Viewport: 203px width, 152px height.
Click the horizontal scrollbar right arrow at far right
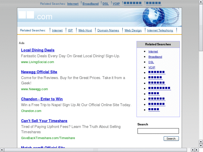197,150
